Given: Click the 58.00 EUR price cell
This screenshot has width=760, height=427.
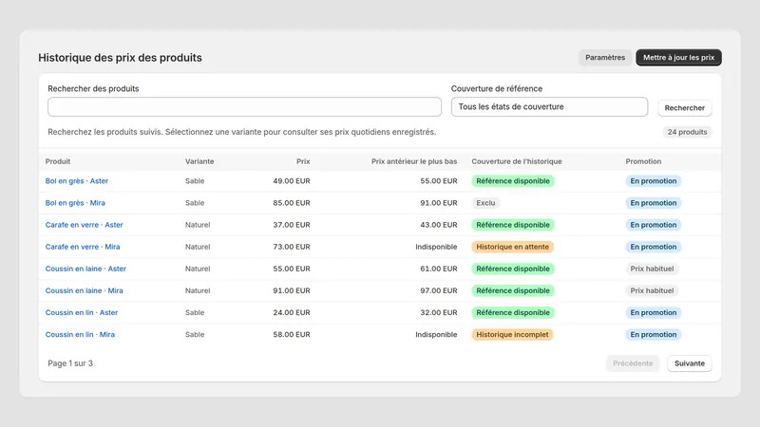Looking at the screenshot, I should pyautogui.click(x=292, y=335).
